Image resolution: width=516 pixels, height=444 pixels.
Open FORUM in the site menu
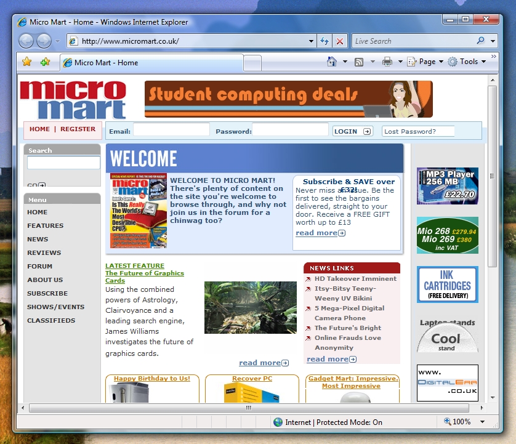[39, 266]
